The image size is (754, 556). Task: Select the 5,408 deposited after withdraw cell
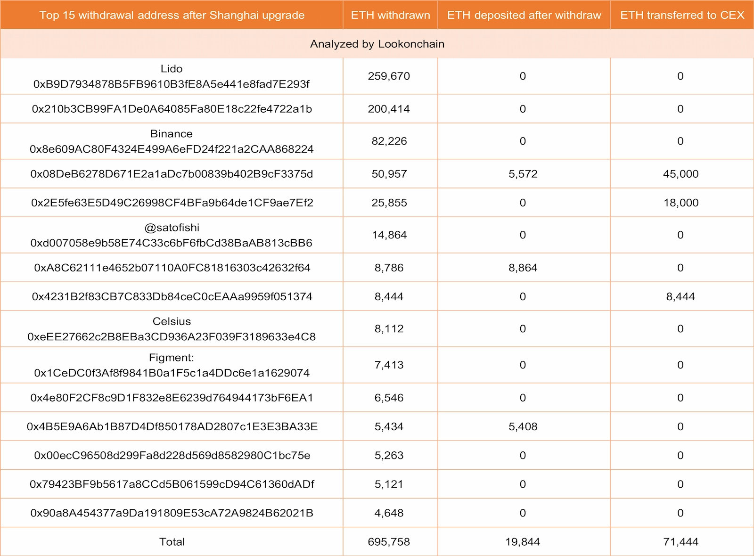[523, 426]
